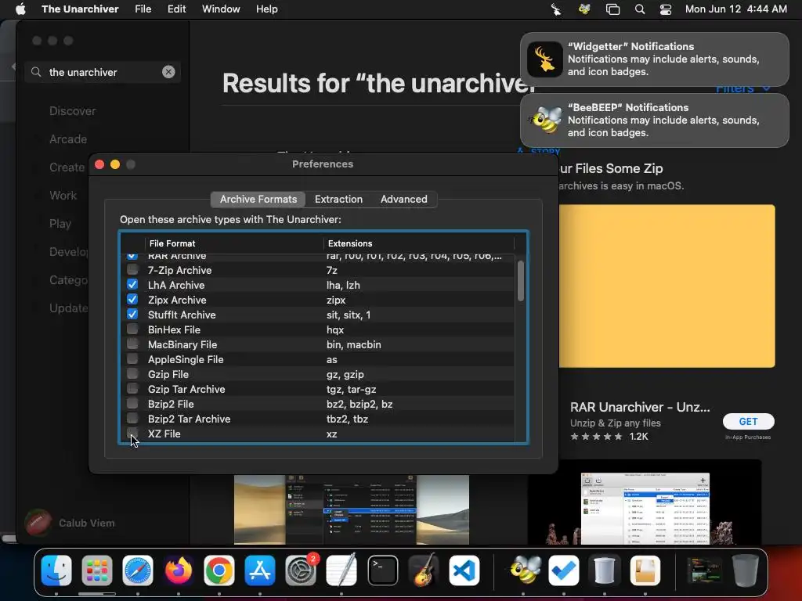Go to Discover in App Store sidebar
Screen dimensions: 802x601
pos(73,111)
